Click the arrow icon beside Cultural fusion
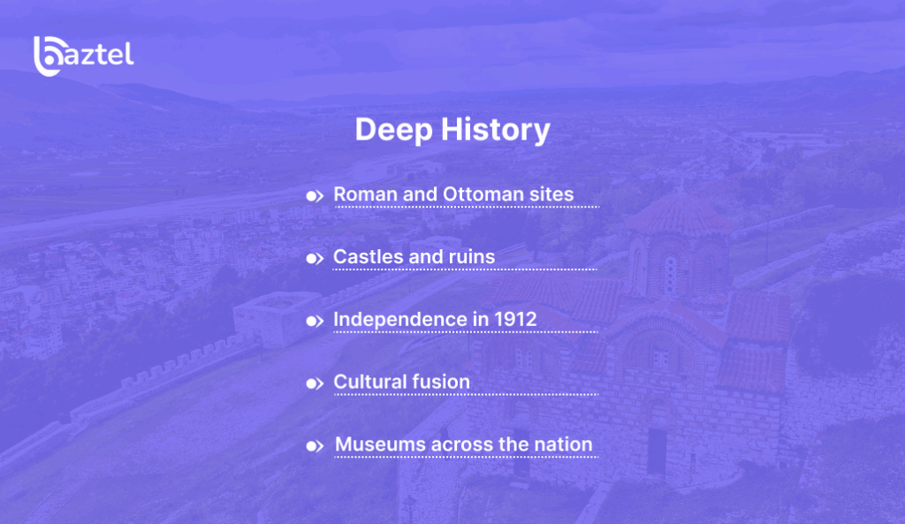Viewport: 905px width, 524px height. coord(315,384)
